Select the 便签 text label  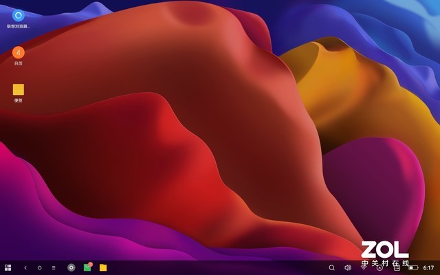tap(19, 100)
